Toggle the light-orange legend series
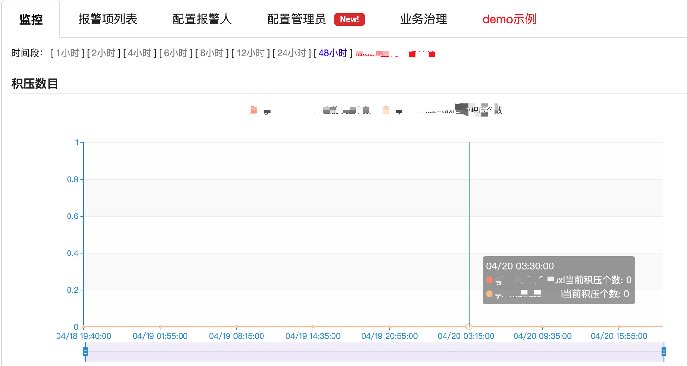The image size is (687, 366). coord(442,110)
